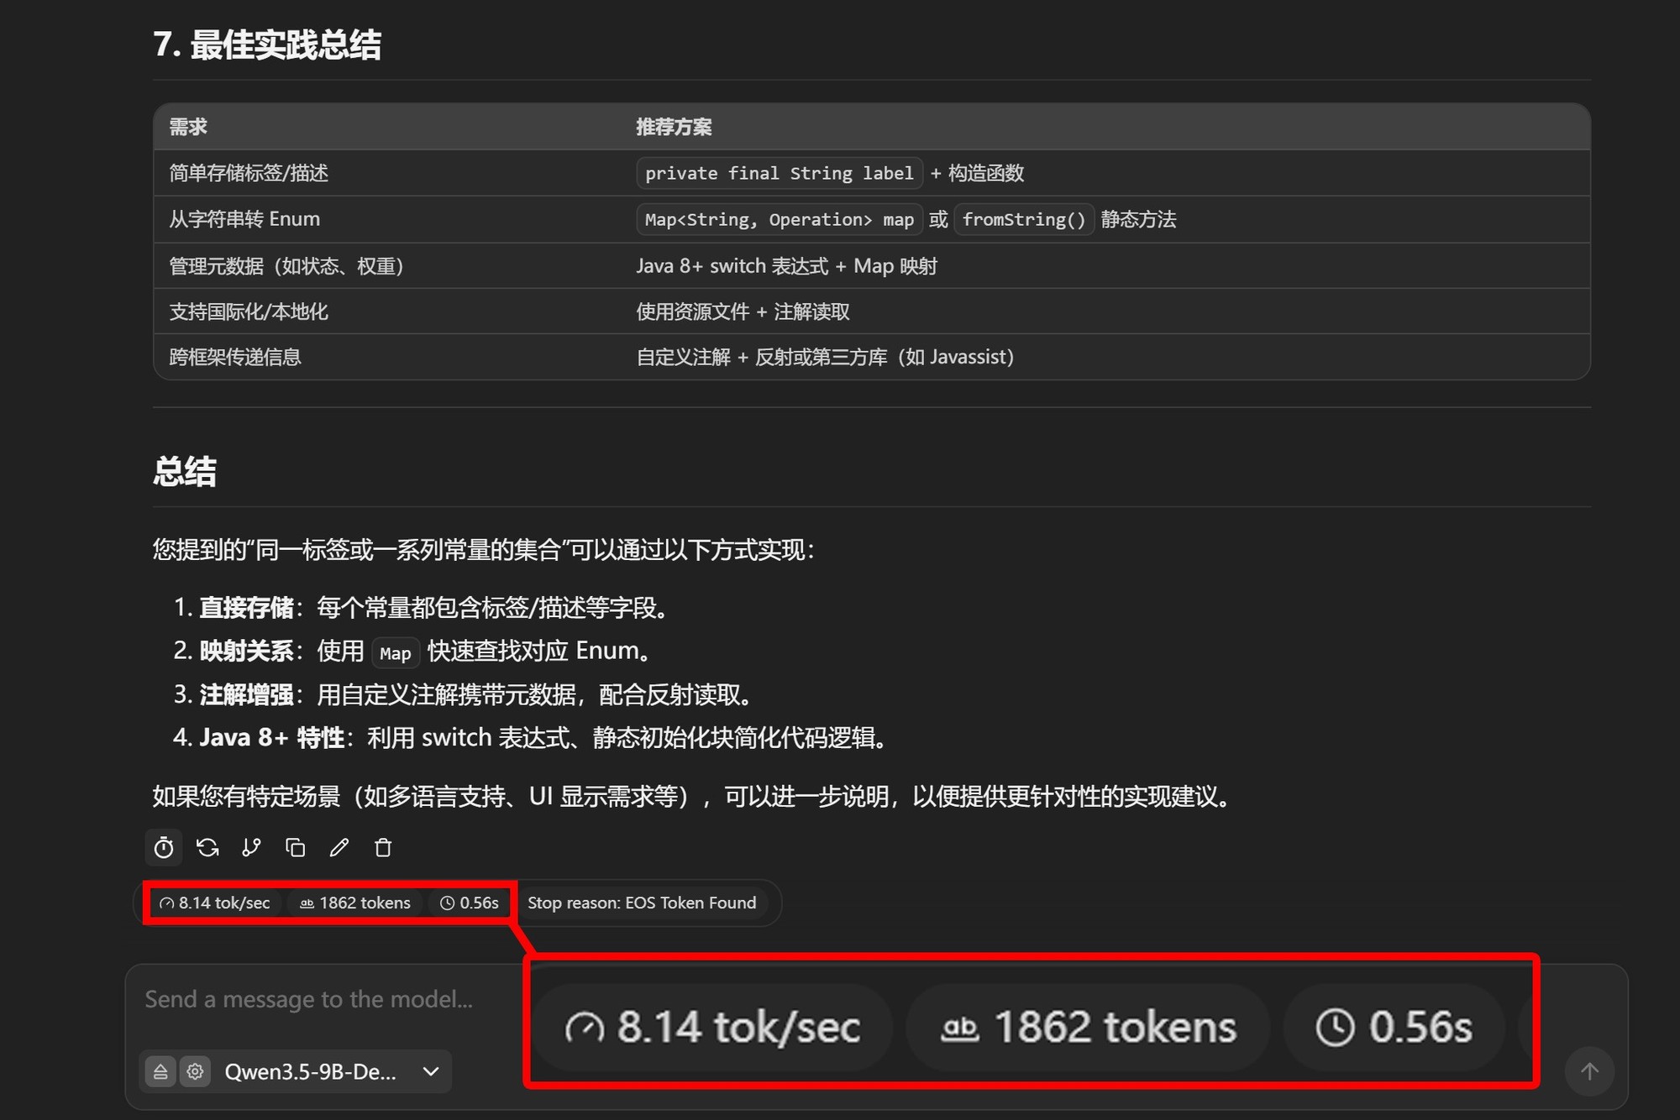Click the small 8.14 tok/sec stat chip
1680x1120 pixels.
215,903
